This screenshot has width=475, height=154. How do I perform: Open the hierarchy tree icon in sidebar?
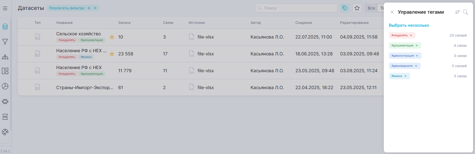5,57
